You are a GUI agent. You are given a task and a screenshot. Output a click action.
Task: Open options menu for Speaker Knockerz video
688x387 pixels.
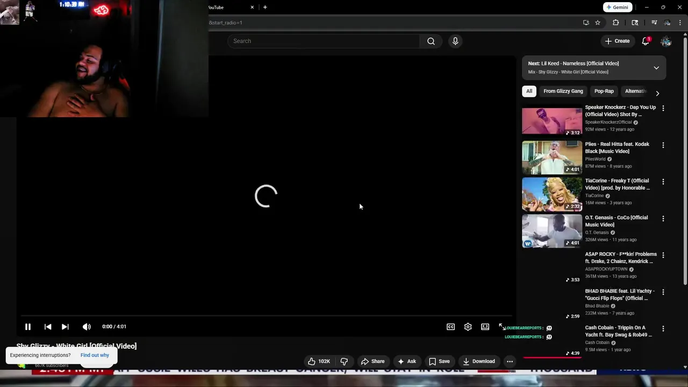pos(663,108)
